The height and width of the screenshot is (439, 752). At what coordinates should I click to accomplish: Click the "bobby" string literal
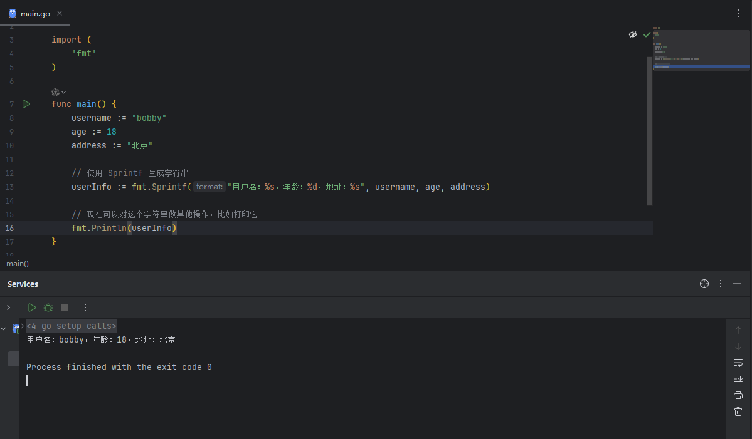coord(149,118)
